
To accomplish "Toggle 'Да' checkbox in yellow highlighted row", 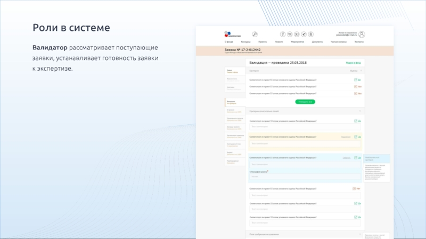I will [x=356, y=137].
